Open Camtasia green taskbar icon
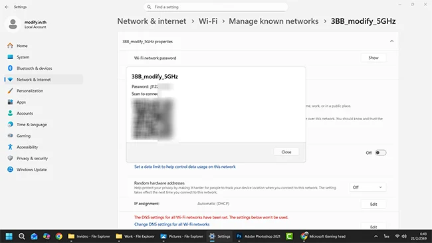This screenshot has height=243, width=432. click(289, 236)
